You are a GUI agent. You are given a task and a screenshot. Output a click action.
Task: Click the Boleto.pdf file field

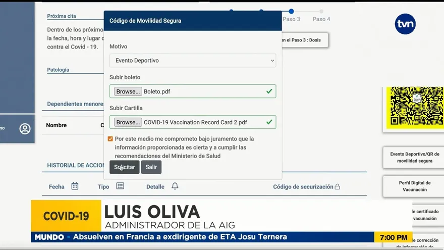point(193,91)
